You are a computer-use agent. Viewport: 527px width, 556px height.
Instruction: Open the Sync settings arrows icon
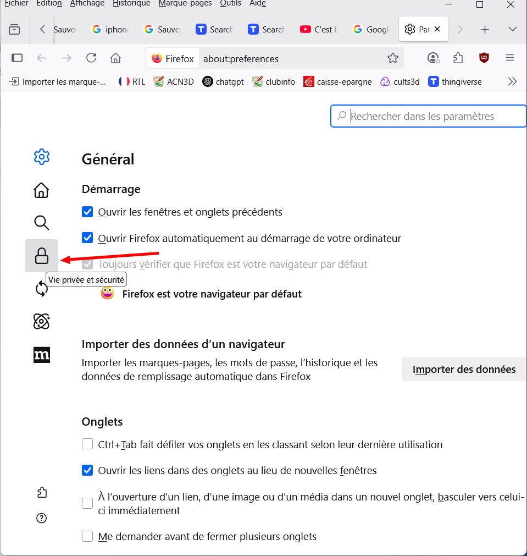(x=41, y=289)
